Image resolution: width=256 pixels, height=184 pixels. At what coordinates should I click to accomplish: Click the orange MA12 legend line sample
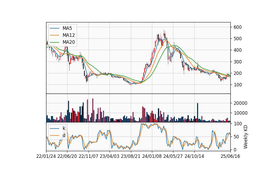[54, 35]
